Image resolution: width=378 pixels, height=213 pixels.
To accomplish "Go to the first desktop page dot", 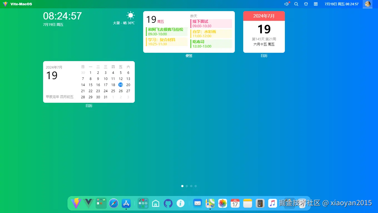I will click(182, 186).
